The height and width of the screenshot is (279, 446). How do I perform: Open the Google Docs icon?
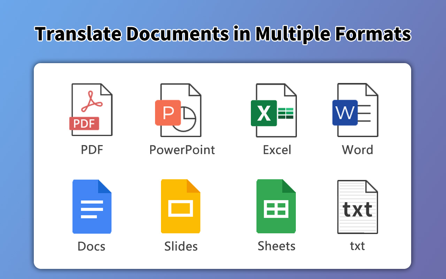[92, 206]
